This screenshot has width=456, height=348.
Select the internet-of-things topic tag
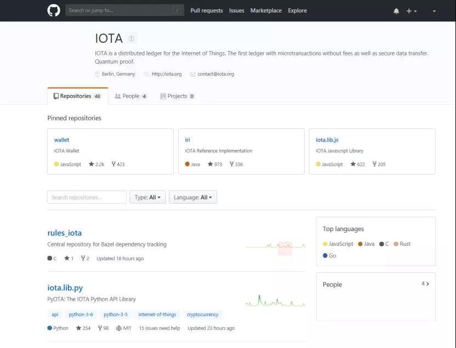(x=157, y=315)
